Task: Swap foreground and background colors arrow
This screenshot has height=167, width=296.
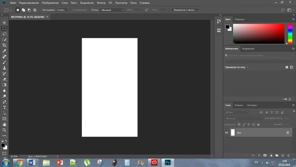Action: 6,141
